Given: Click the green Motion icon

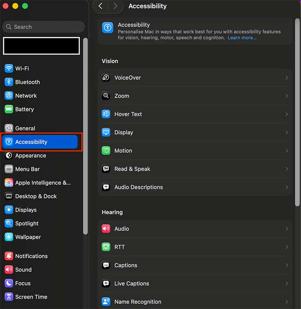Looking at the screenshot, I should click(x=106, y=151).
